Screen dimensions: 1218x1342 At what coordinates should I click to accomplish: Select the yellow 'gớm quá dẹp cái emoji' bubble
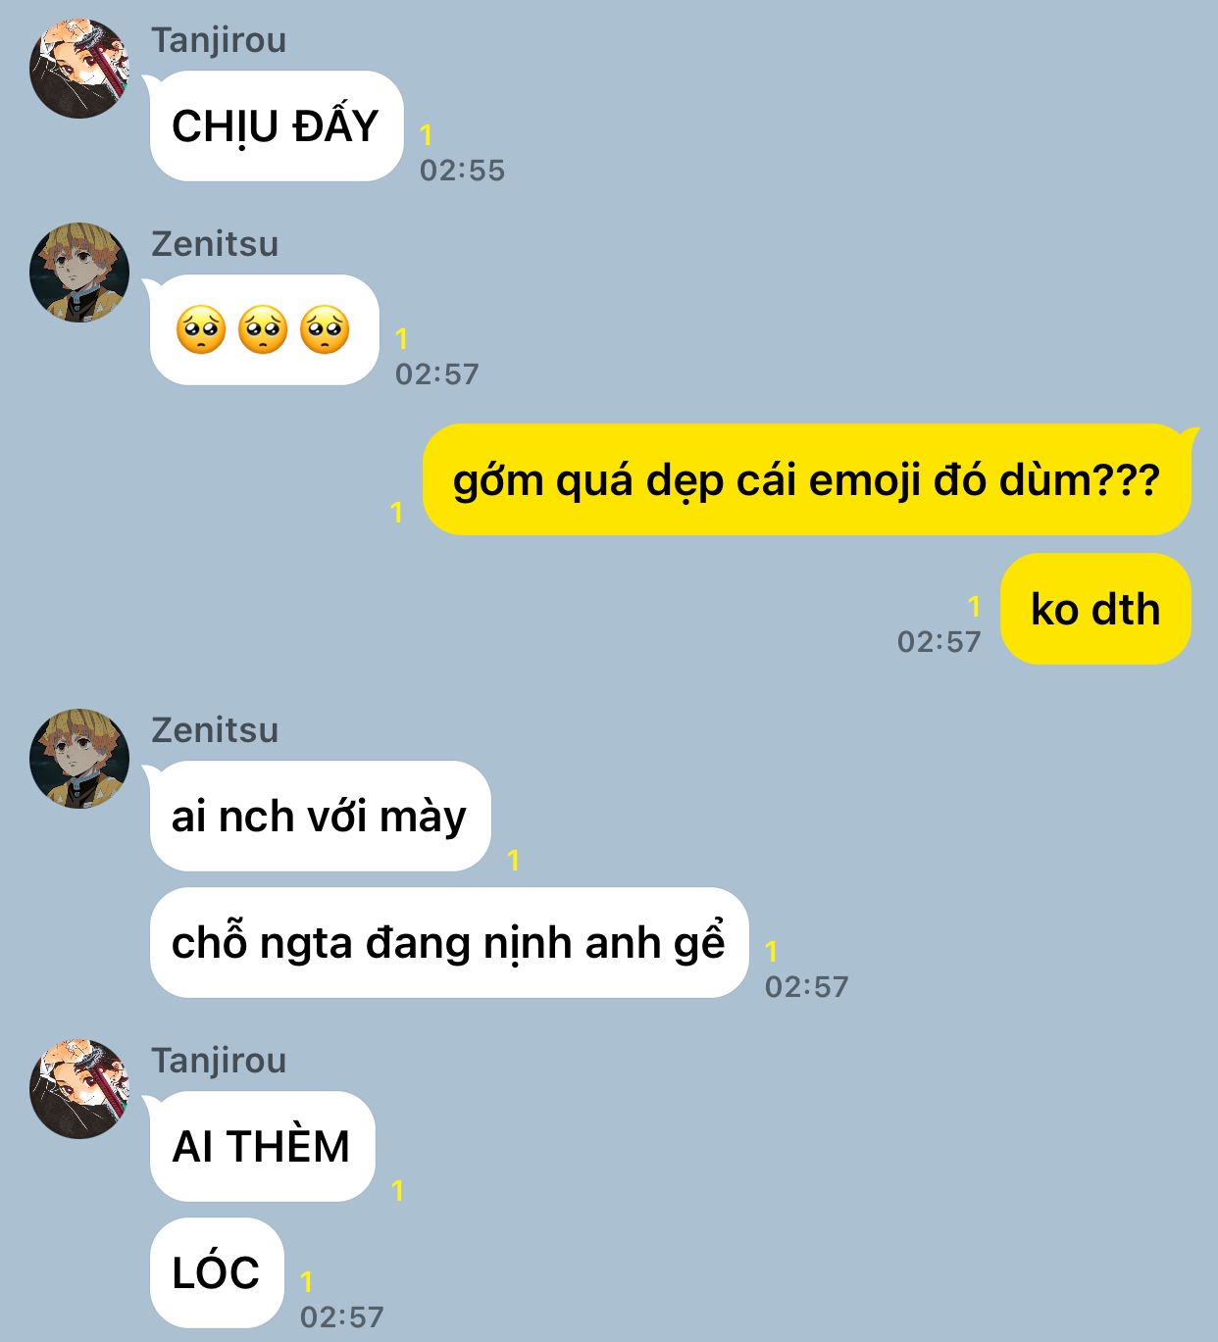tap(807, 480)
